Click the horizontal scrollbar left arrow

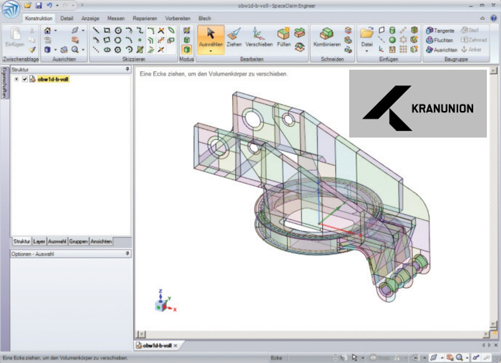[141, 334]
